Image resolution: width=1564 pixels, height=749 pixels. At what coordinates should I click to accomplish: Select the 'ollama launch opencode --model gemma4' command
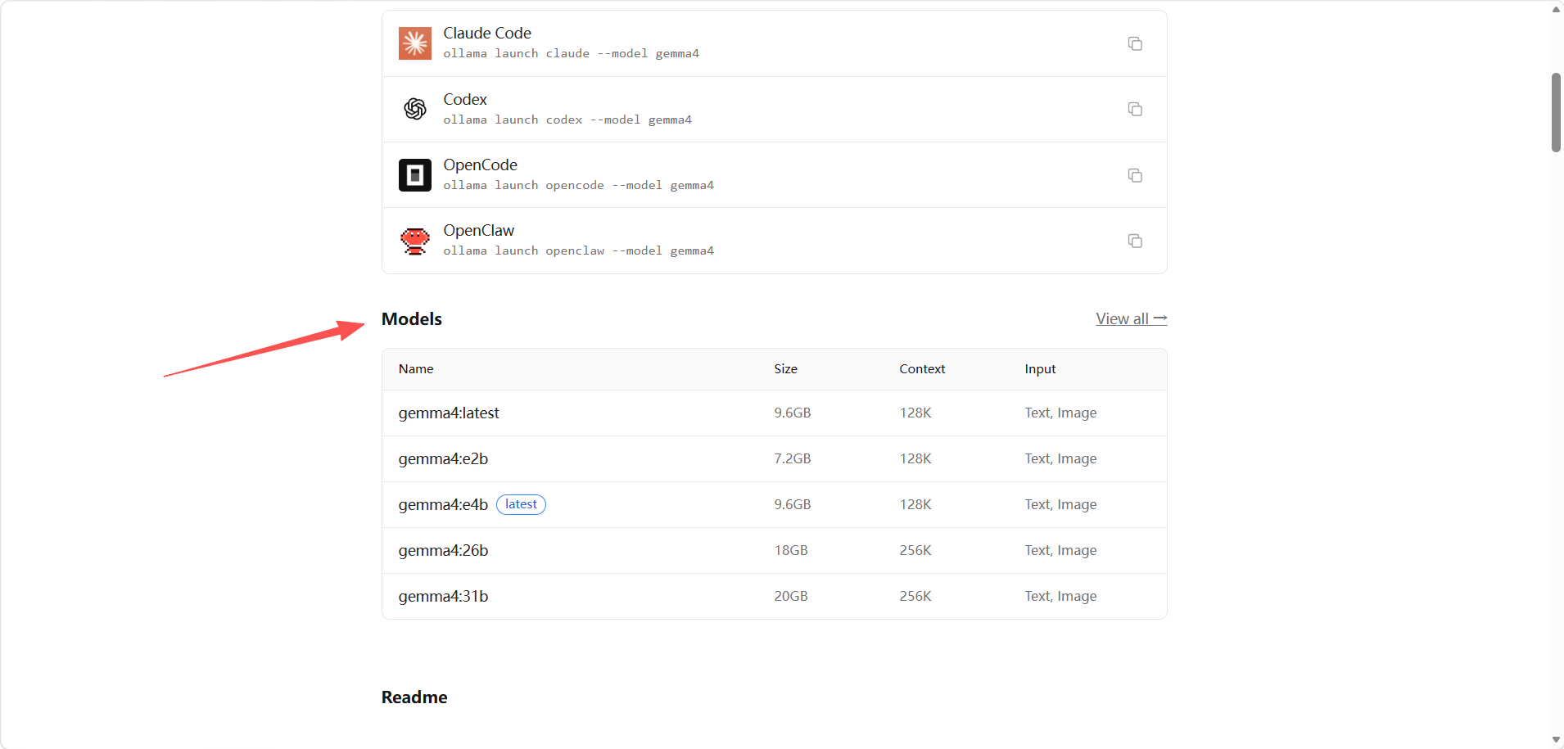579,185
